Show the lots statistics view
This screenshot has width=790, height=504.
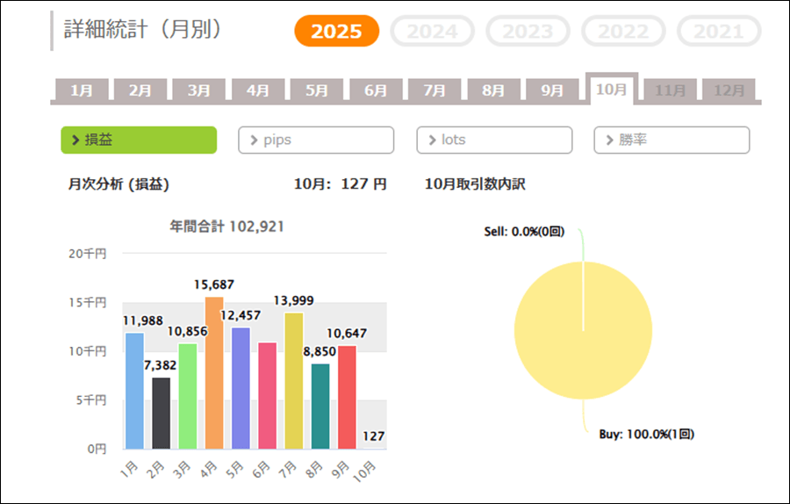494,140
